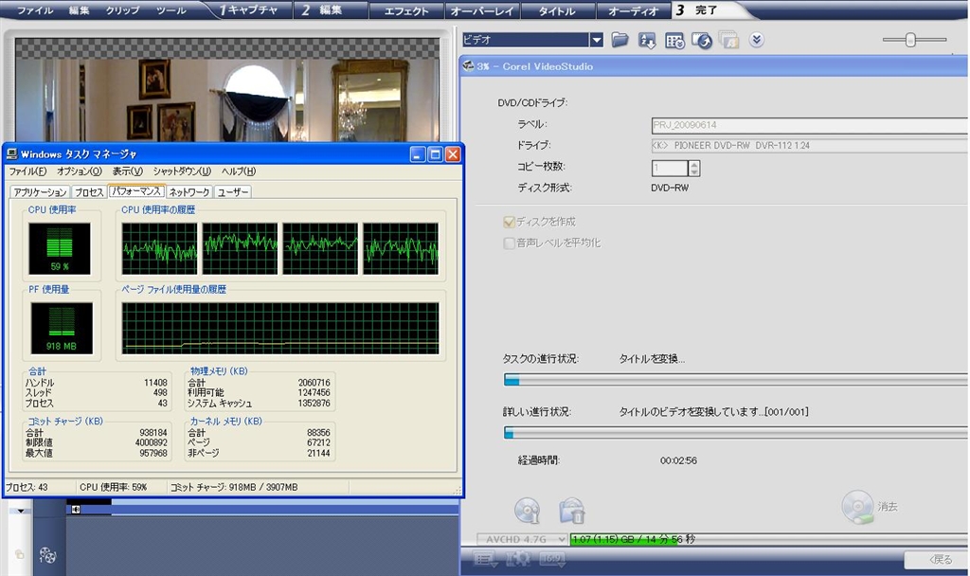
Task: Click the delete temp folder trash icon
Action: point(572,511)
